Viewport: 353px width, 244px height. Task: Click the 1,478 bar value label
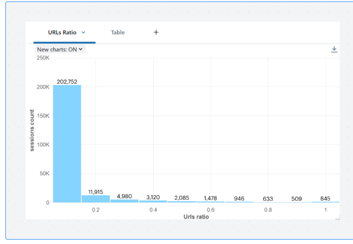[x=210, y=198]
